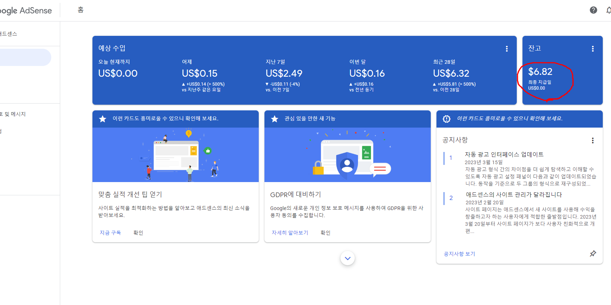Open the 잔고 card options menu
The width and height of the screenshot is (611, 305).
pos(593,49)
